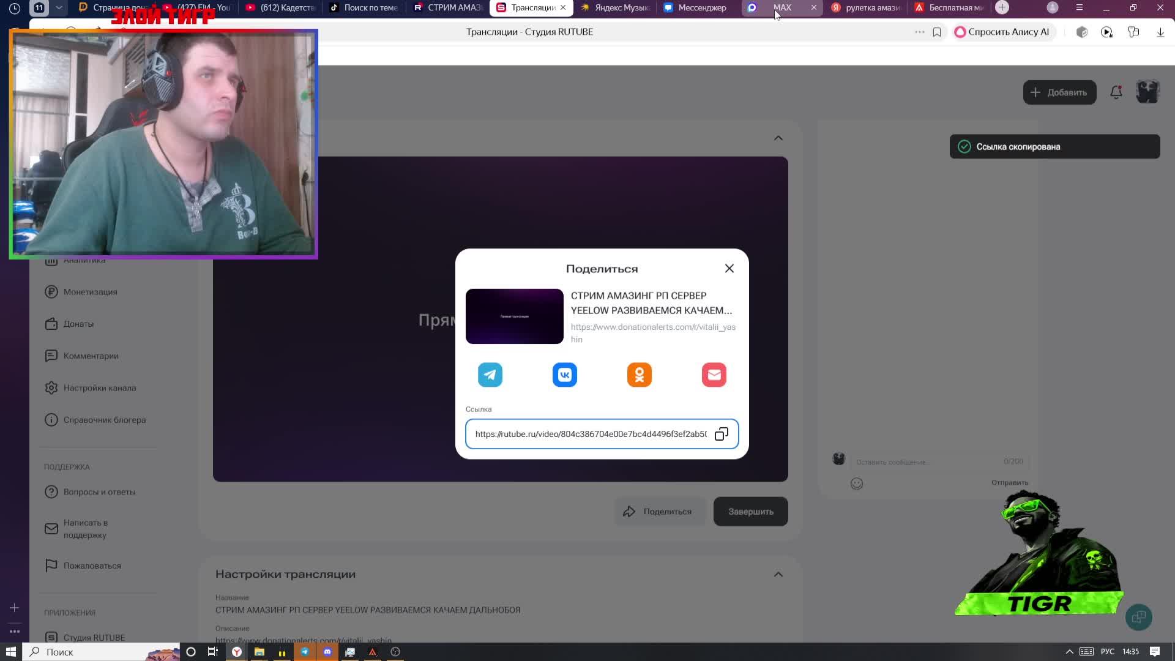Viewport: 1175px width, 661px height.
Task: Open the notifications bell icon
Action: pos(1116,92)
